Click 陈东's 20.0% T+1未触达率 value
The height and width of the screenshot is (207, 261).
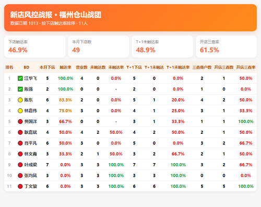178,100
